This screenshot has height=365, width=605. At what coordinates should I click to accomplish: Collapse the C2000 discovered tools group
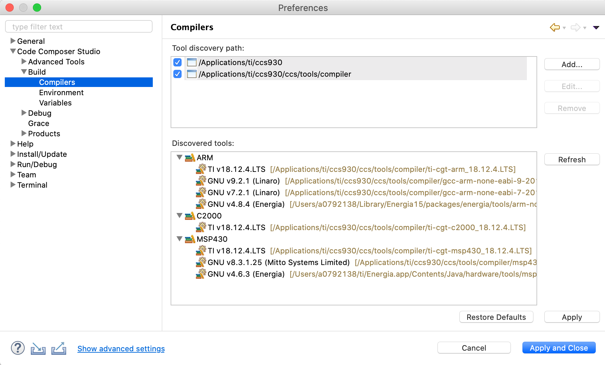[x=180, y=215]
